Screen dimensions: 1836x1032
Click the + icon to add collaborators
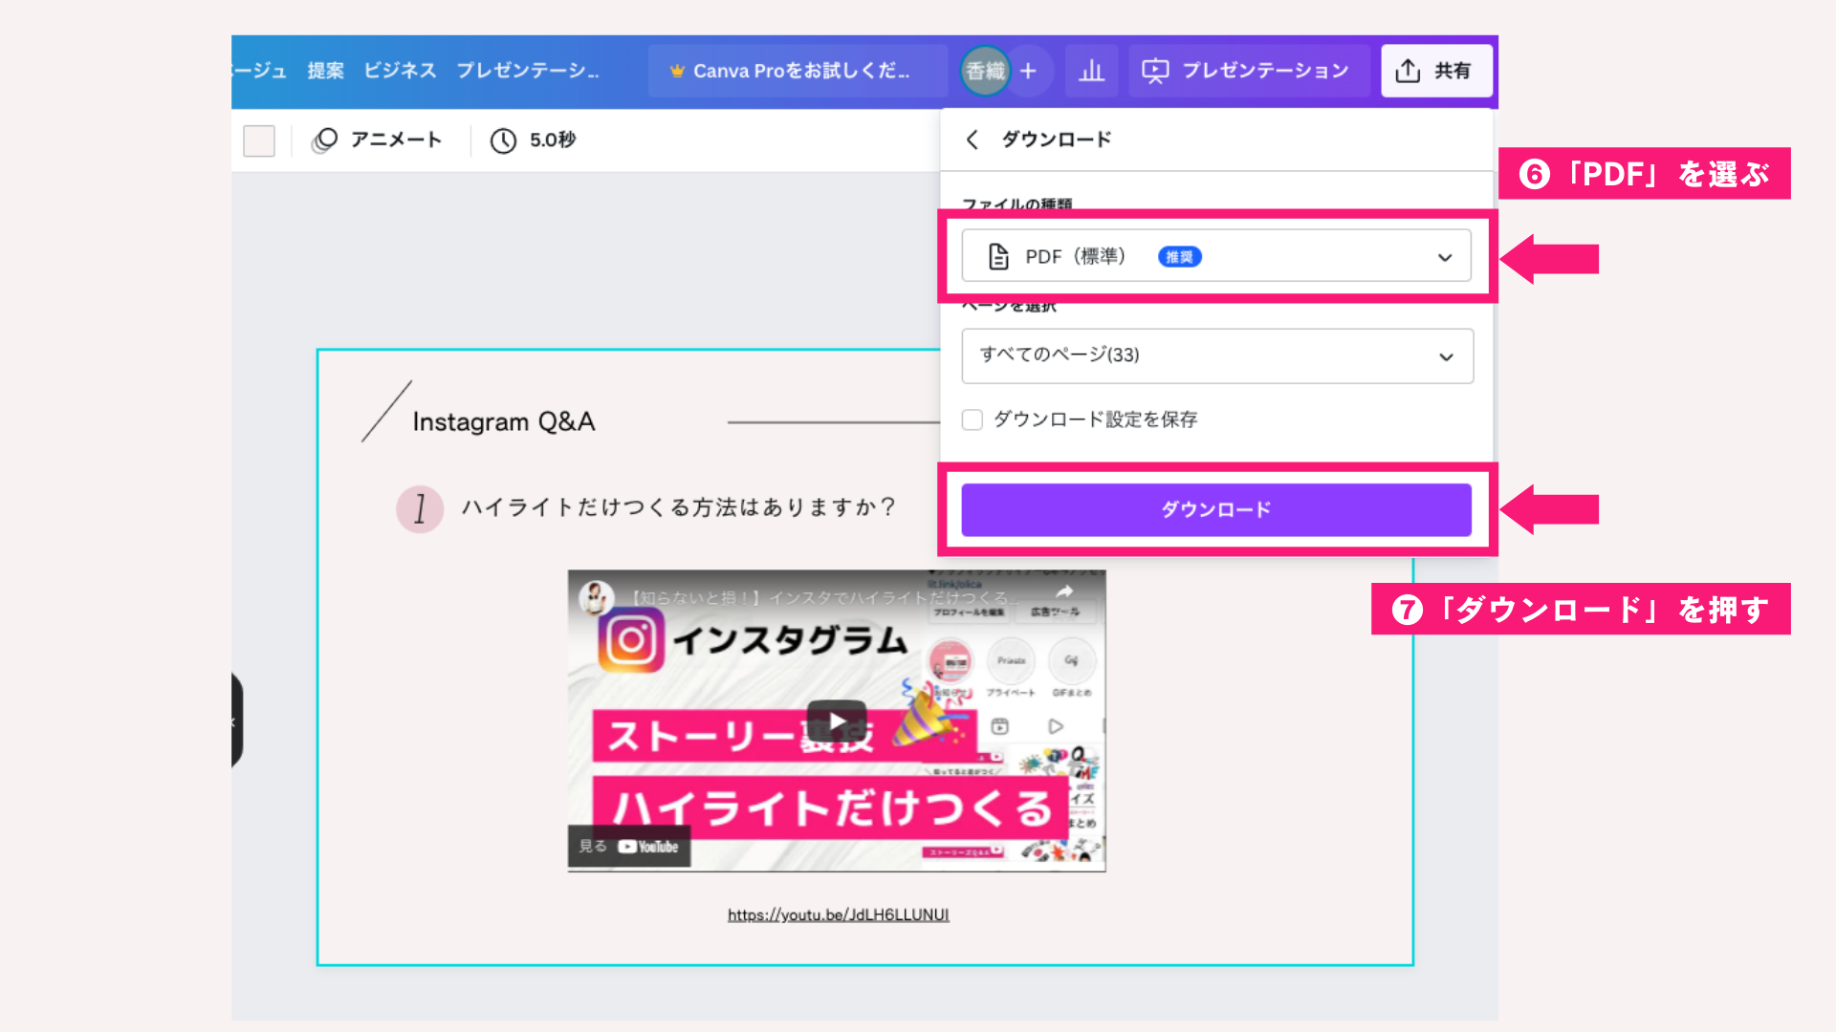coord(1030,70)
